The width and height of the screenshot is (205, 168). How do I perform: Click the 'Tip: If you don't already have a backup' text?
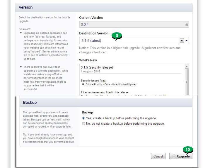click(x=49, y=138)
